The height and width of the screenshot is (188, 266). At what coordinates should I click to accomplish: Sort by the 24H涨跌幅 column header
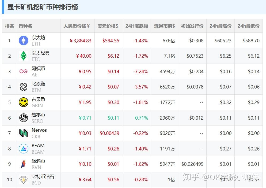137,26
